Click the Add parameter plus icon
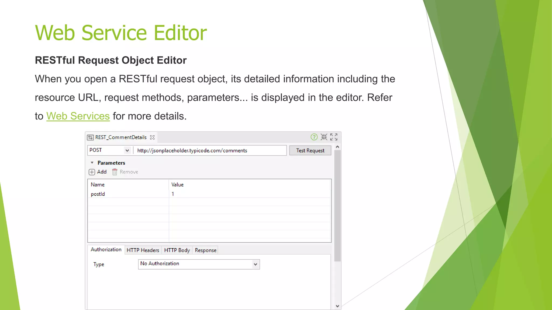This screenshot has width=552, height=310. 92,172
